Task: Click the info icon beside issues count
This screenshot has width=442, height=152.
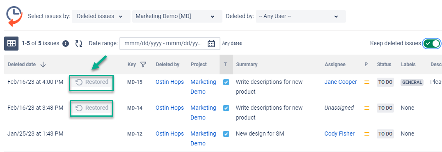Action: [66, 44]
